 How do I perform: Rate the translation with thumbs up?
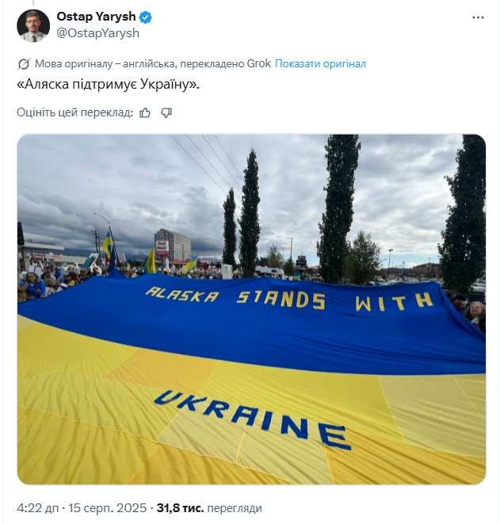tap(145, 113)
